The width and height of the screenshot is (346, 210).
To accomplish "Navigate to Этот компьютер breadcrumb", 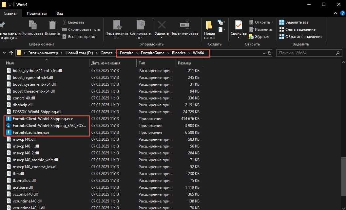I will (x=43, y=53).
